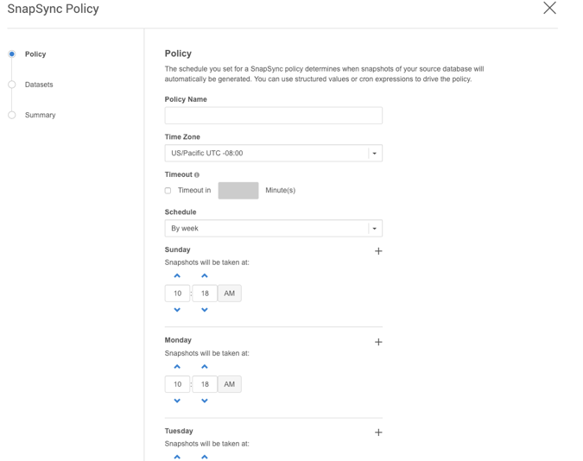Screen dimensions: 583x461
Task: Open the Schedule dropdown set to By week
Action: click(x=273, y=229)
